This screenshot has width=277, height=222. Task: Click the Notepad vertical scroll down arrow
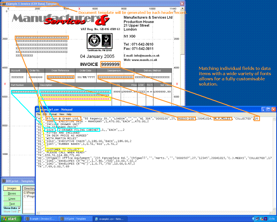(274, 210)
